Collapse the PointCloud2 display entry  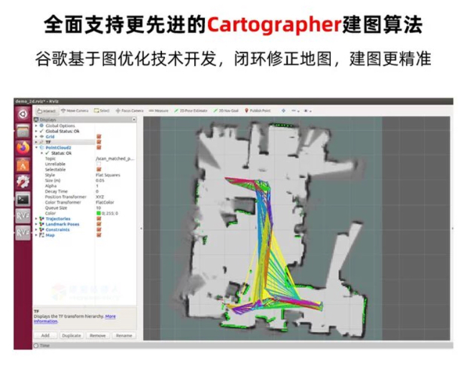[36, 147]
